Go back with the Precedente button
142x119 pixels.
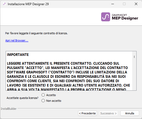[87, 113]
